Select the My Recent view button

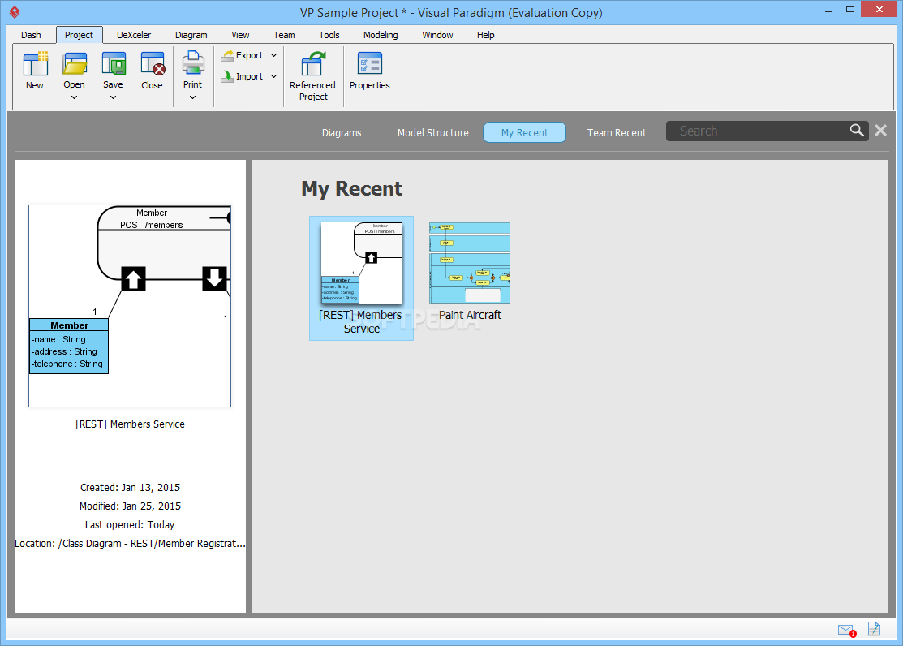tap(525, 132)
